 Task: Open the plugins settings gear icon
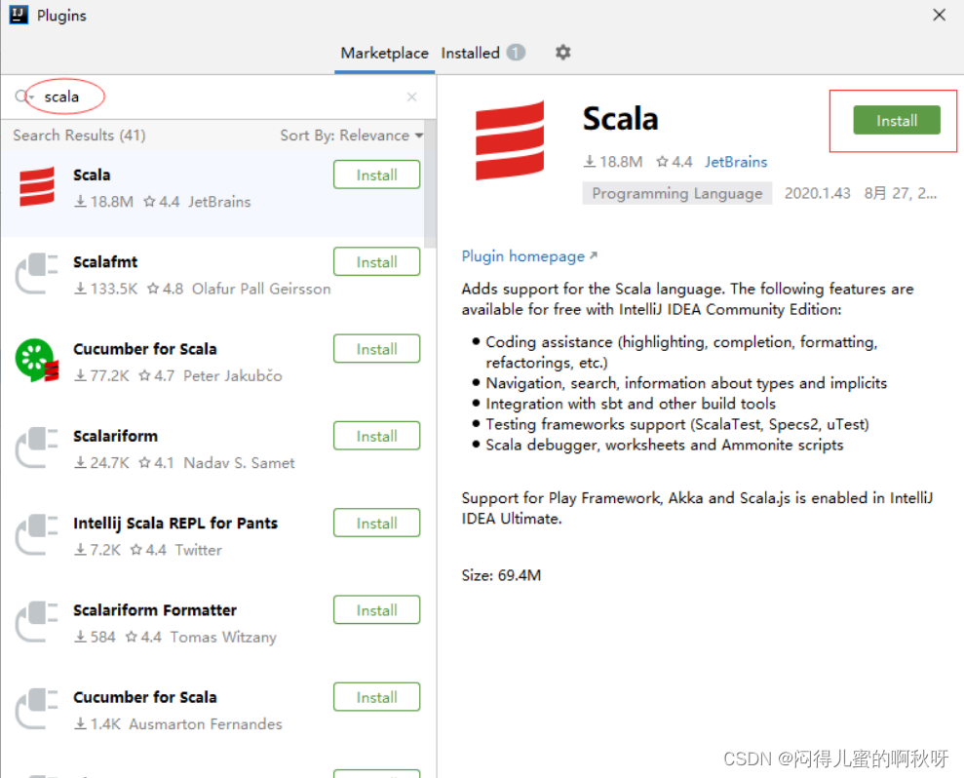pyautogui.click(x=562, y=53)
